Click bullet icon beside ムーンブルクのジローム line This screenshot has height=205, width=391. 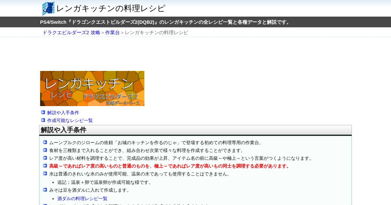tap(45, 142)
